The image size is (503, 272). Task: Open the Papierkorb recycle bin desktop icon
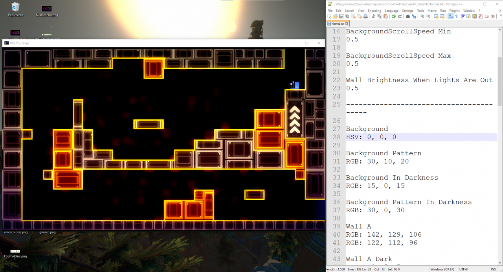pos(16,9)
